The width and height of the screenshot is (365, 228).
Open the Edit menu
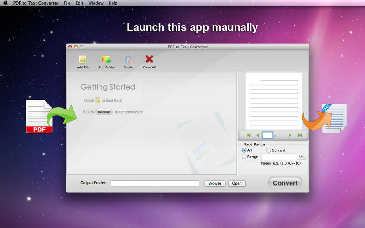click(x=79, y=3)
